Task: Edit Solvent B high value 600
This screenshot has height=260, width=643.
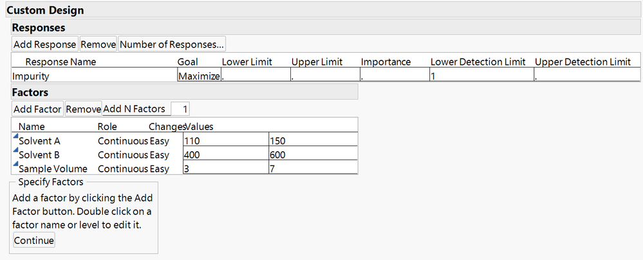Action: tap(313, 154)
